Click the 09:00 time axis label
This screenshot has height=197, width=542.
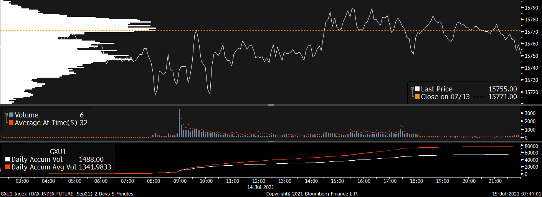point(180,181)
